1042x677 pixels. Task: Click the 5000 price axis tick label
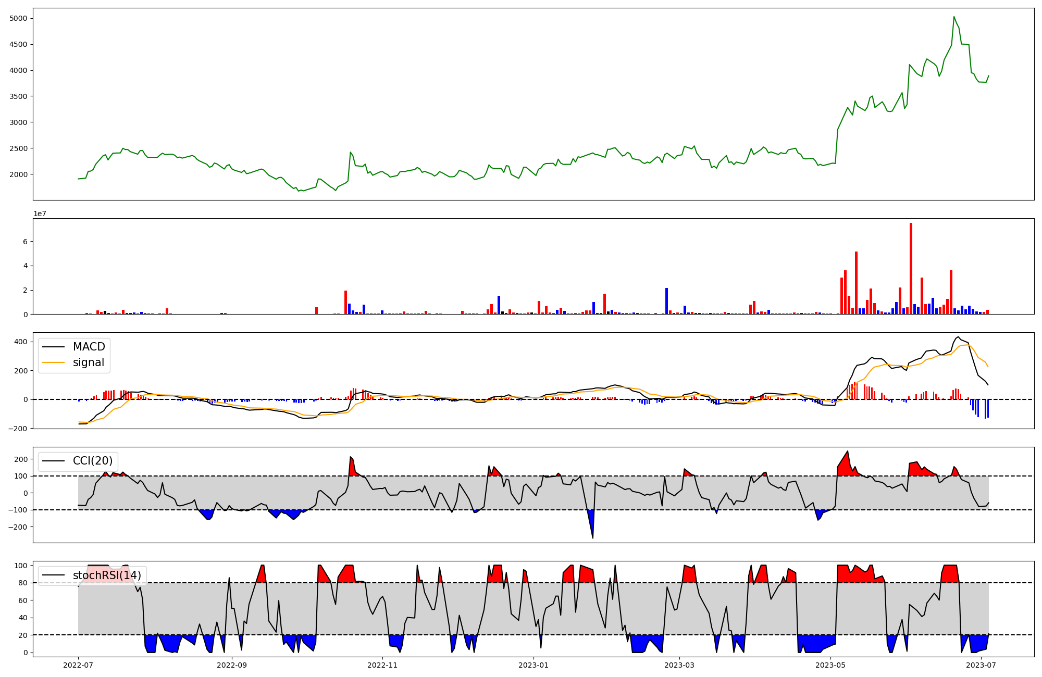pyautogui.click(x=18, y=19)
